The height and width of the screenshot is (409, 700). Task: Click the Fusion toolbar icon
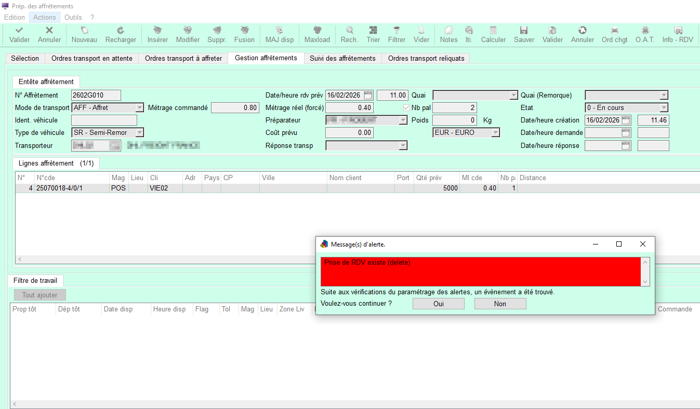[244, 31]
